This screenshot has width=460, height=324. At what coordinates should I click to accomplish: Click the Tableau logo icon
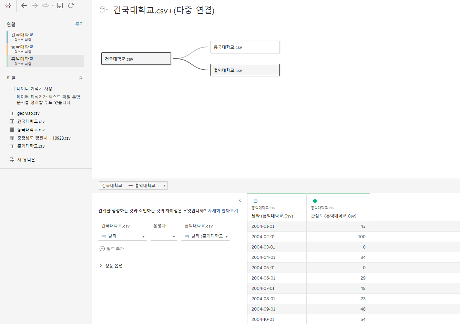tap(8, 6)
